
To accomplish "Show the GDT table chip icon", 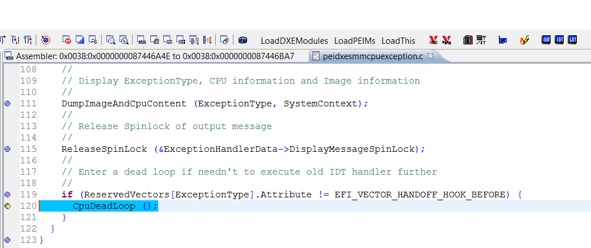I will (x=547, y=39).
